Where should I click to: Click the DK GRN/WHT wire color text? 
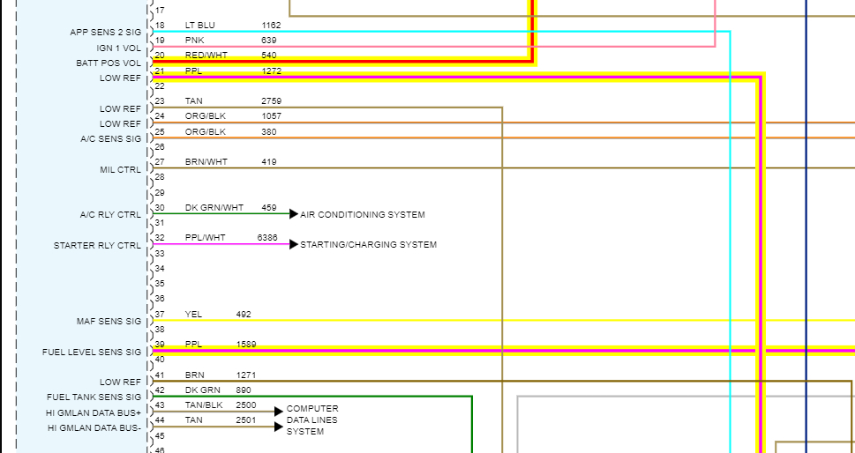click(214, 207)
